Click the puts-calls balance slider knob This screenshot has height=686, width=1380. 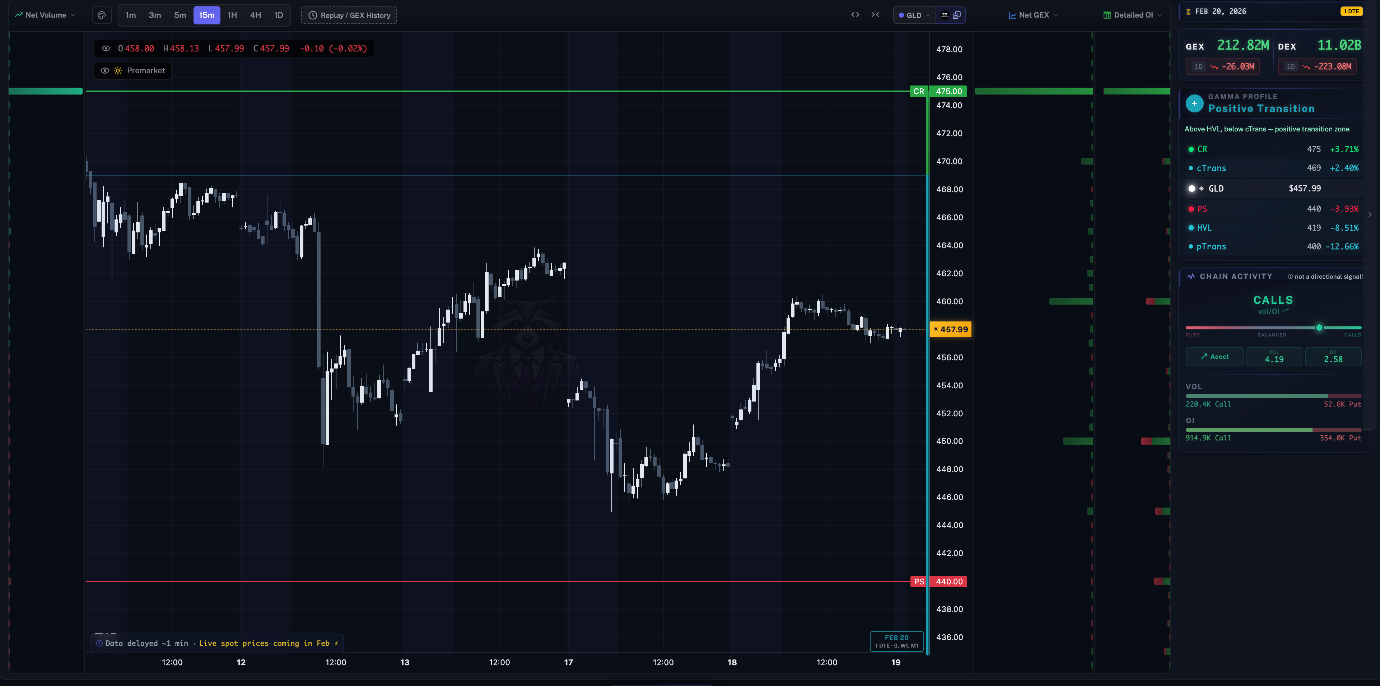point(1319,328)
